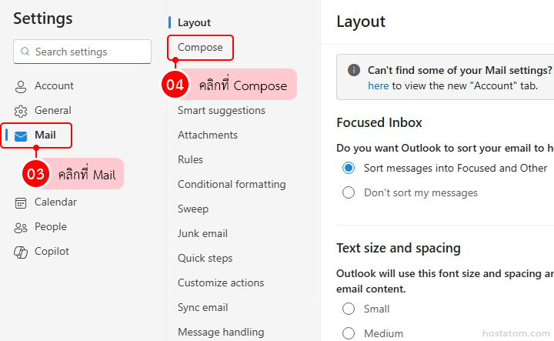Open Conditional formatting settings
Viewport: 554px width, 341px height.
pos(232,185)
